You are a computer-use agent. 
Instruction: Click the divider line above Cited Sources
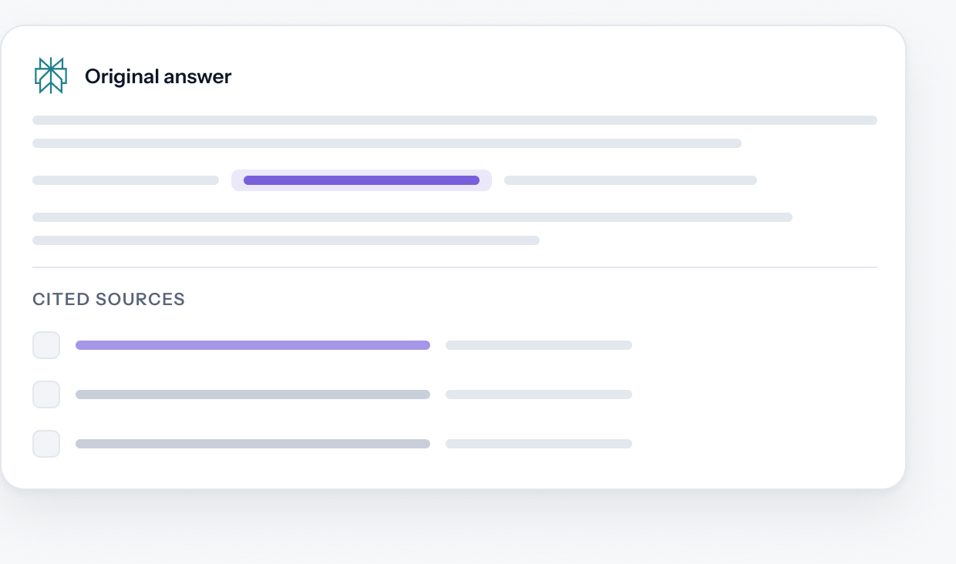(455, 267)
